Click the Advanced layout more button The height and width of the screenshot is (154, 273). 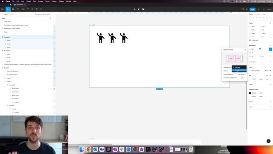pyautogui.click(x=270, y=50)
